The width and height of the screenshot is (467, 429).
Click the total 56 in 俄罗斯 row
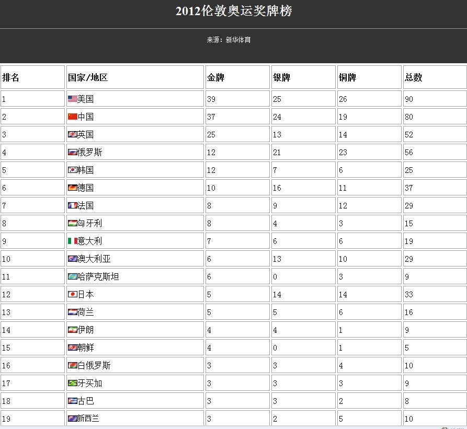coord(409,153)
